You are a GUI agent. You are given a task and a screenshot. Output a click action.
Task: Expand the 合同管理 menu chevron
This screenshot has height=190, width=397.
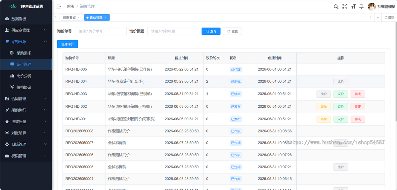point(45,98)
